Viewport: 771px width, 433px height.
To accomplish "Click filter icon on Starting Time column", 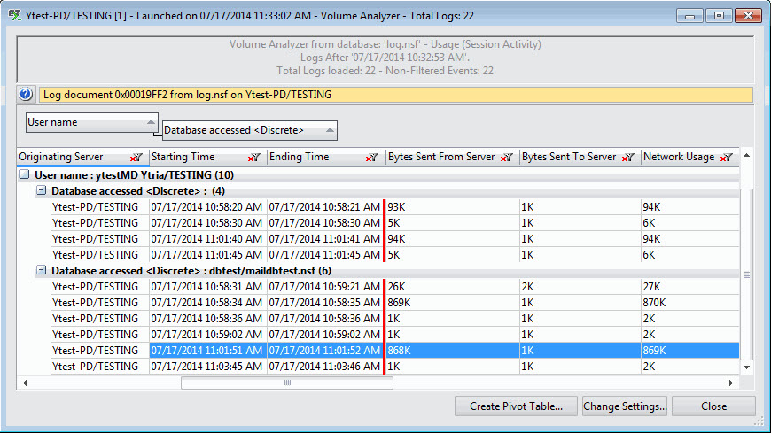I will 254,158.
